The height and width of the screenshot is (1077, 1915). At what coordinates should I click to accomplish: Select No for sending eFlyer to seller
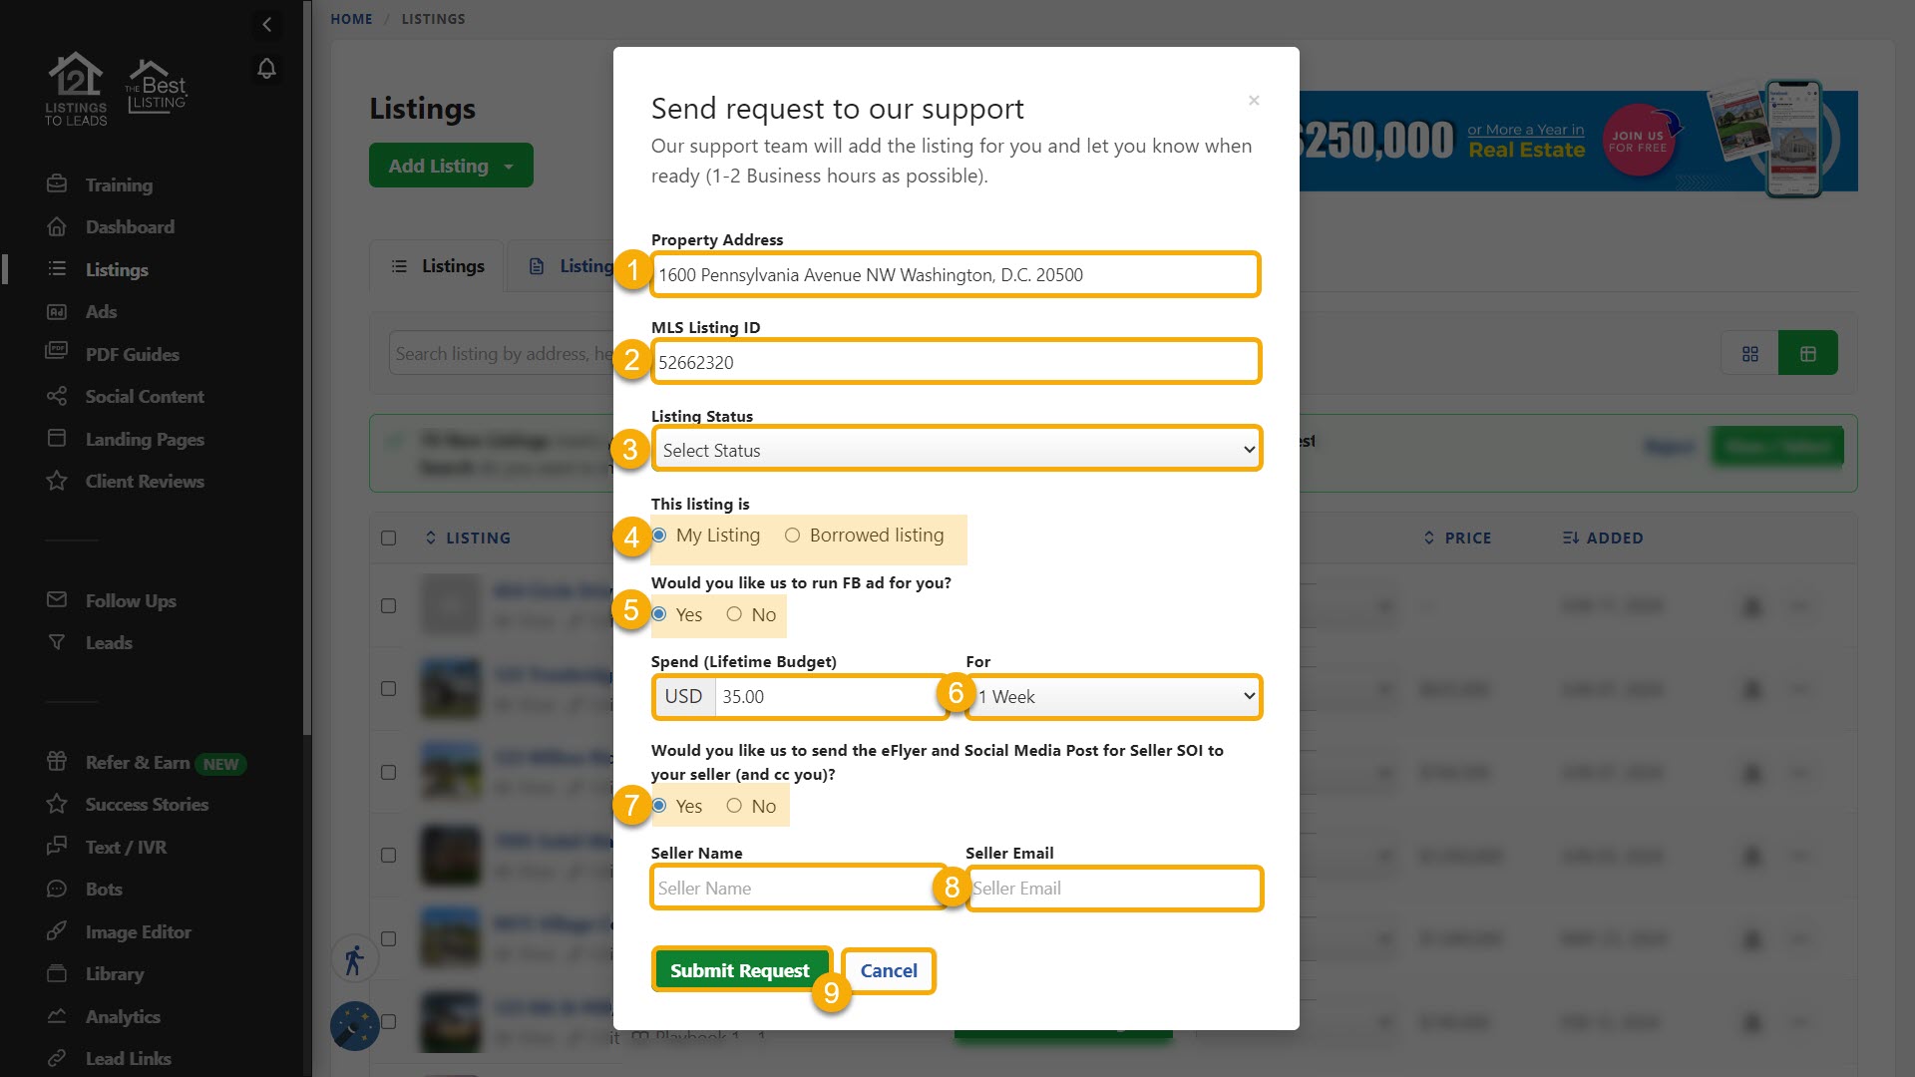click(734, 806)
